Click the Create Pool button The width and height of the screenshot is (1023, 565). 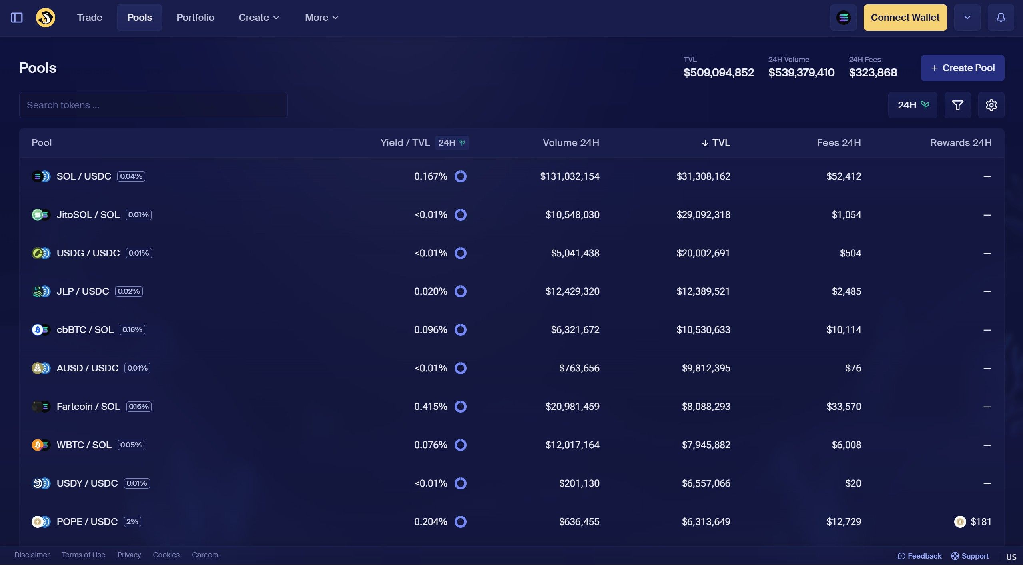pyautogui.click(x=962, y=68)
